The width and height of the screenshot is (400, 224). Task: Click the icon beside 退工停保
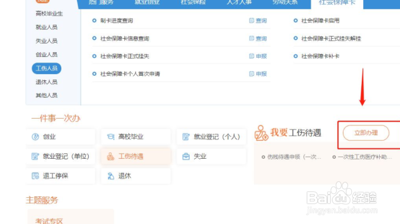pos(35,176)
